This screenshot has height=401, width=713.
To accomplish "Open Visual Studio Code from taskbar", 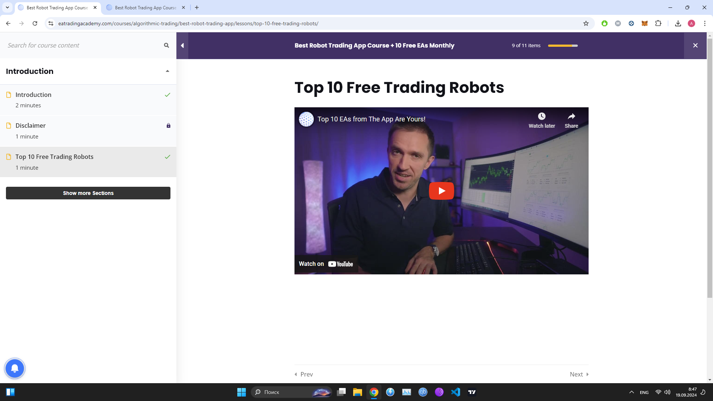I will point(456,392).
